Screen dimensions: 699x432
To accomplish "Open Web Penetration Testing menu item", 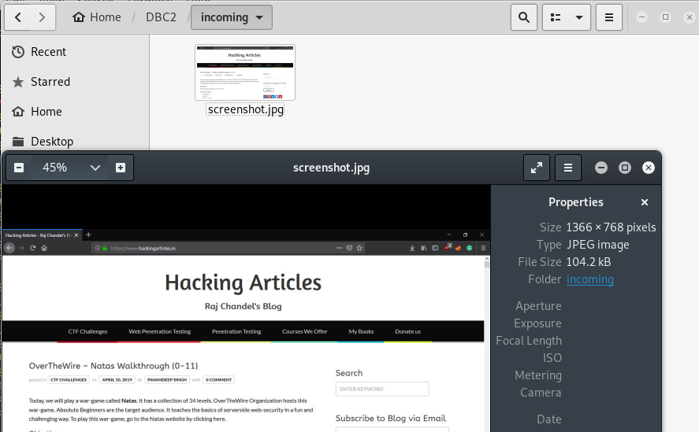I will click(x=160, y=331).
